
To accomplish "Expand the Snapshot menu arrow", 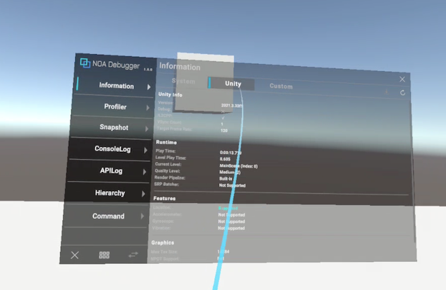I will (x=147, y=129).
